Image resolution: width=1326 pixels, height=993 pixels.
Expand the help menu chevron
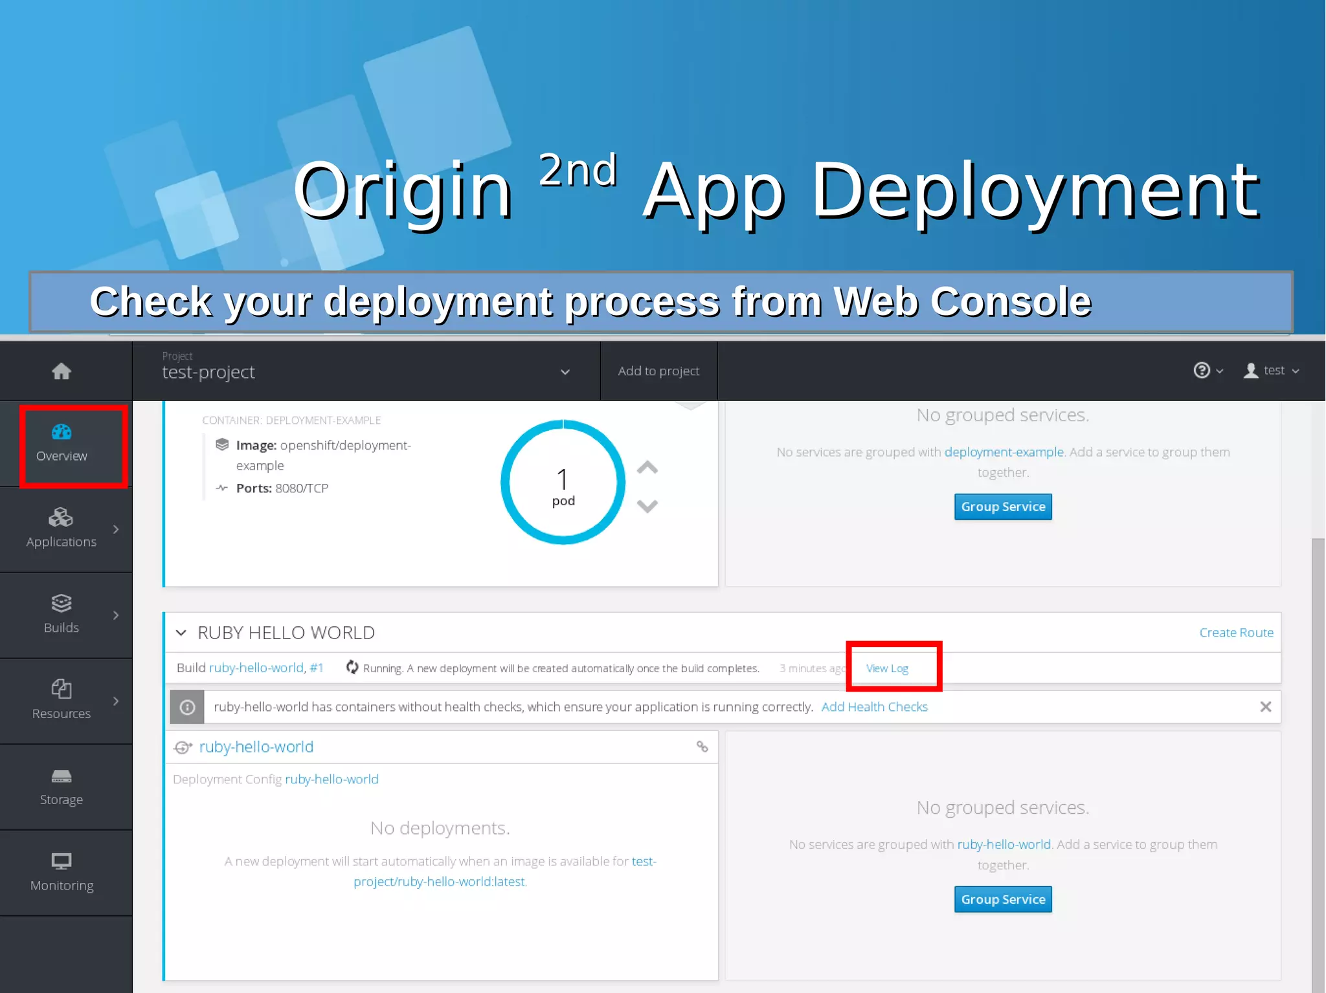[1220, 371]
